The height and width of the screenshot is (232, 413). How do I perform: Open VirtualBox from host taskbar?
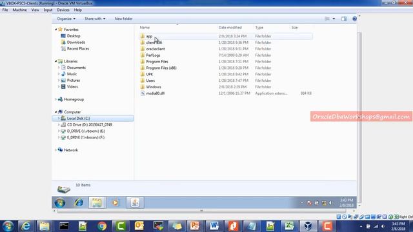click(x=308, y=226)
